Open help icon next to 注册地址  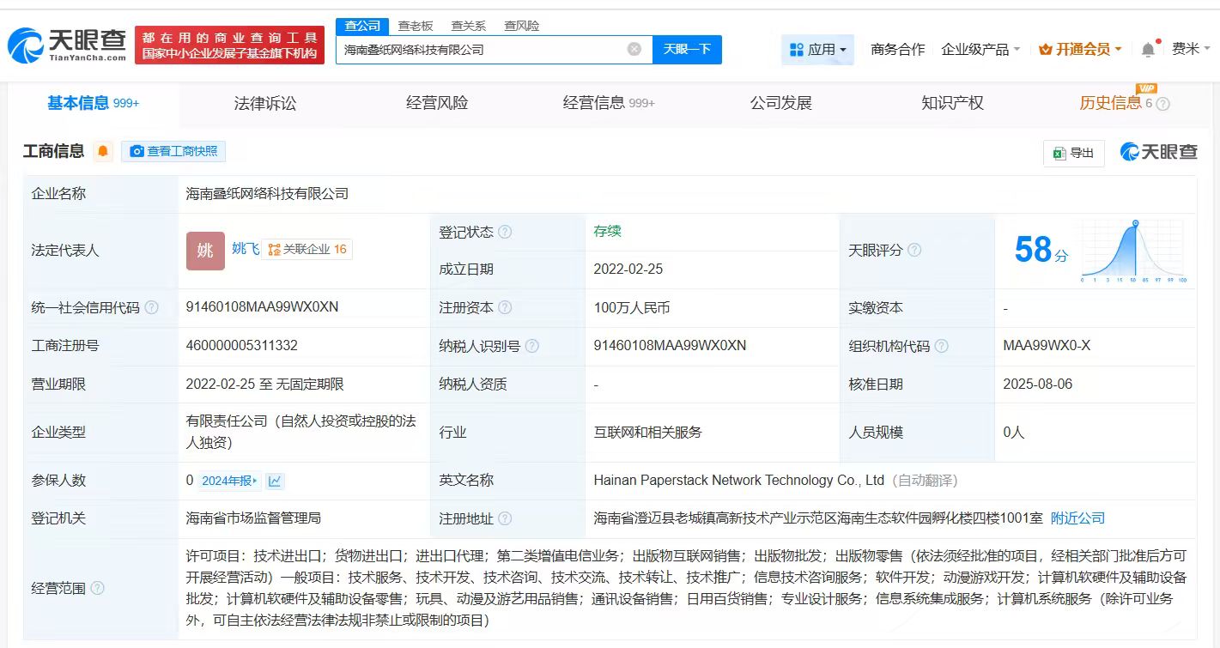point(505,518)
